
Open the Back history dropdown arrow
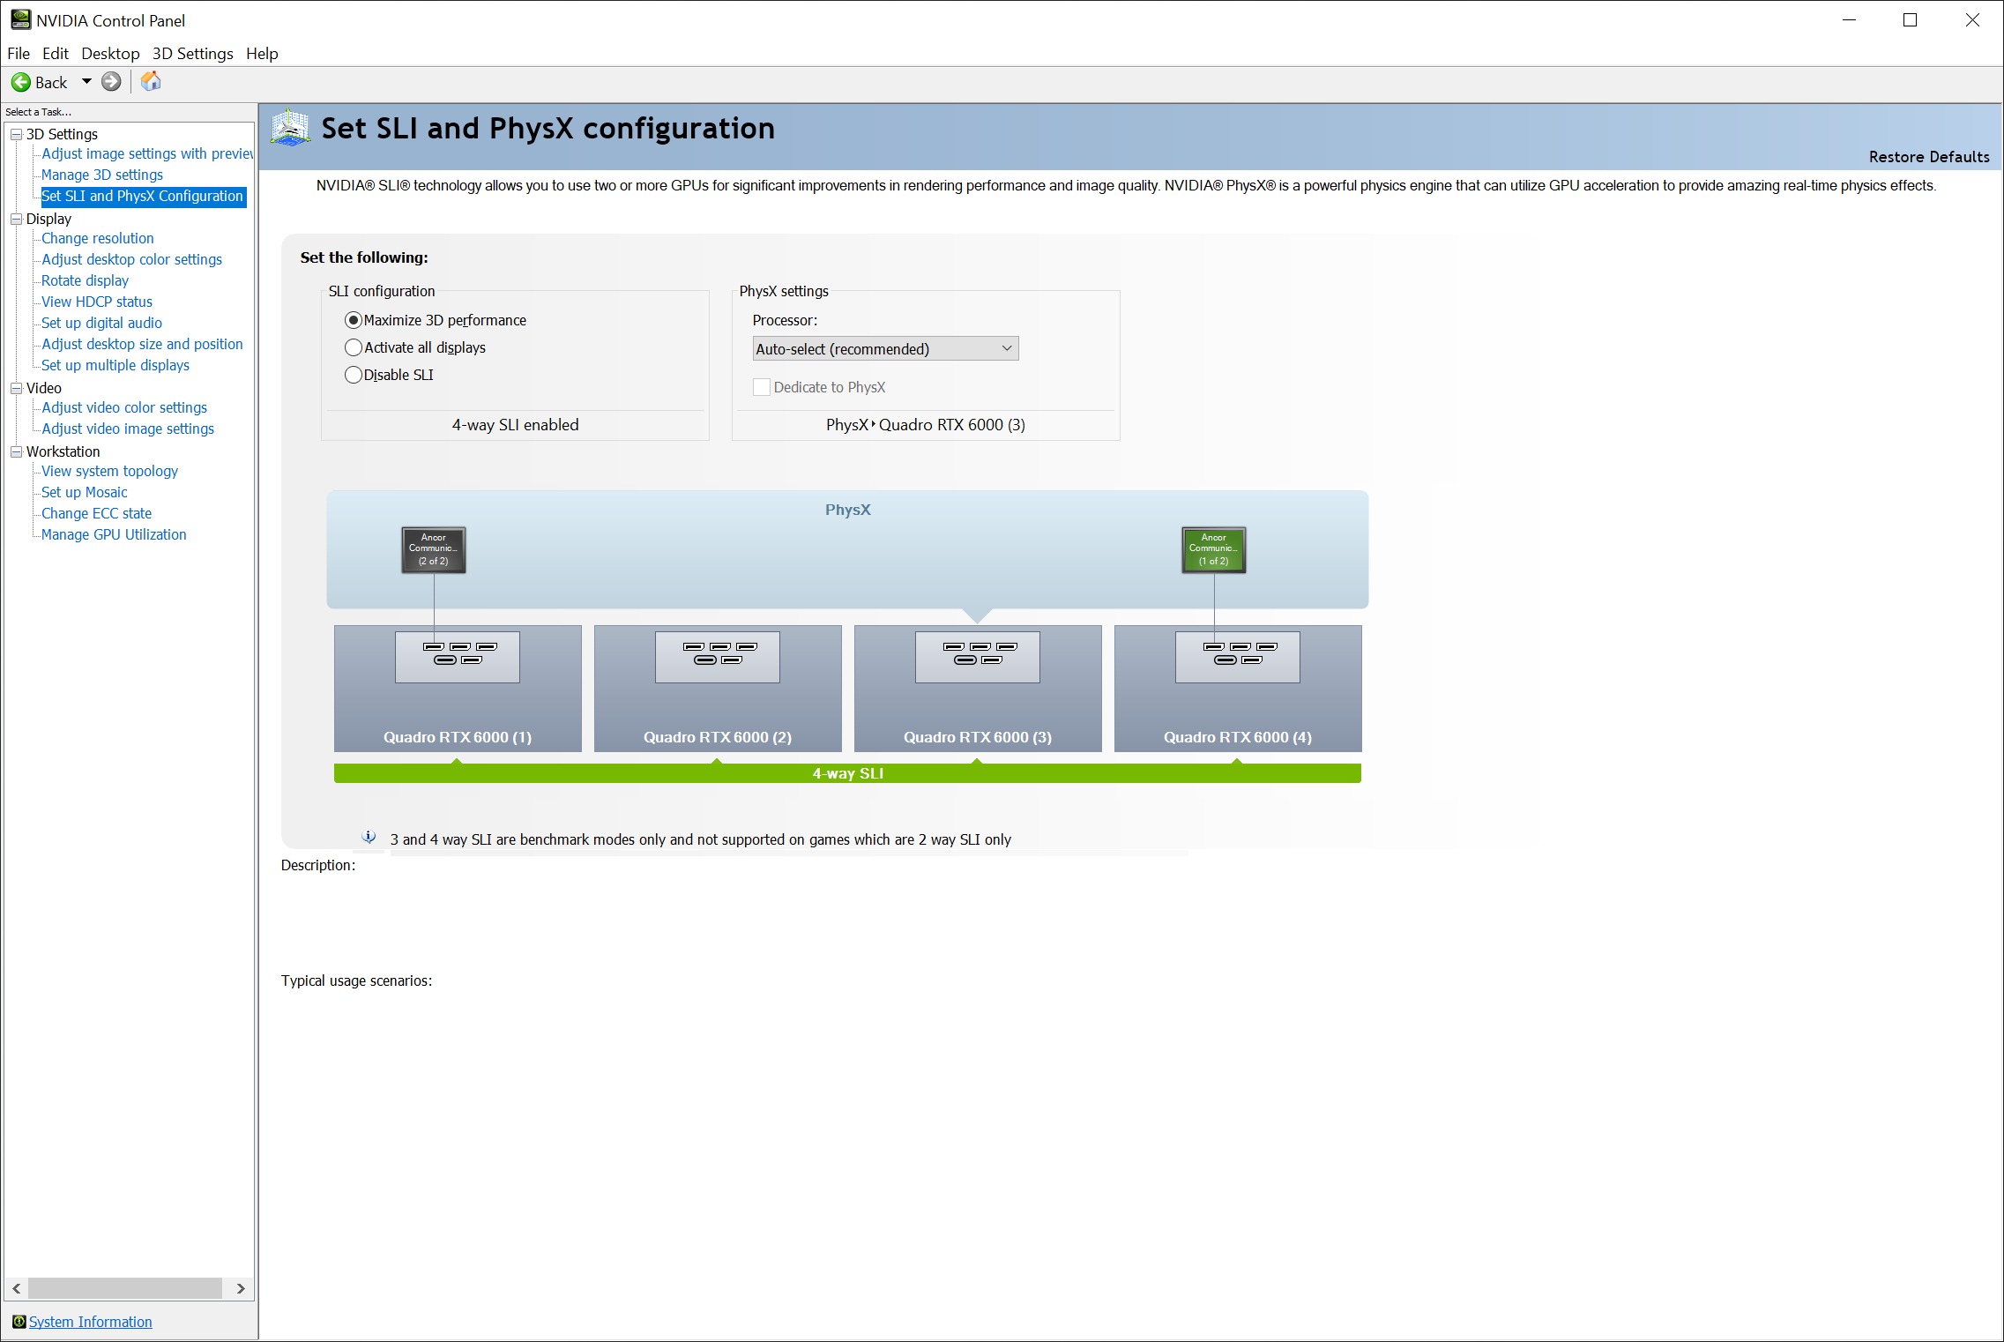[x=86, y=82]
